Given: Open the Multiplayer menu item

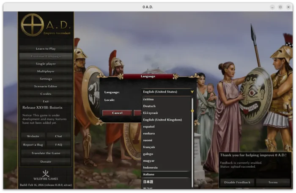Looking at the screenshot, I should pyautogui.click(x=46, y=71).
